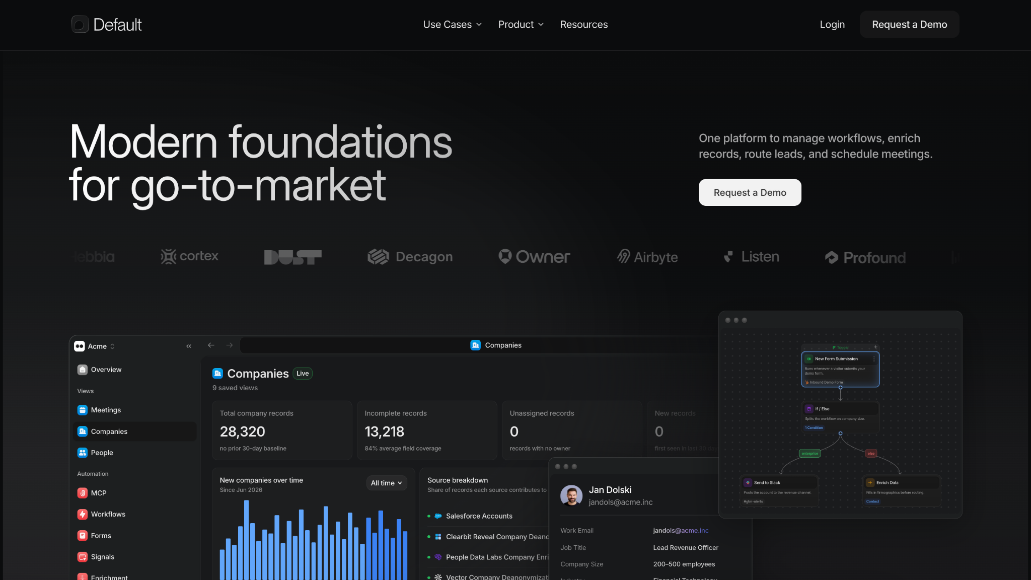This screenshot has height=580, width=1031.
Task: Click Jan Dolski's profile avatar
Action: click(571, 495)
